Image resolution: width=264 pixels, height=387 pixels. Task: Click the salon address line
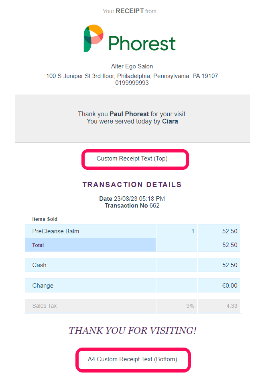[x=132, y=76]
